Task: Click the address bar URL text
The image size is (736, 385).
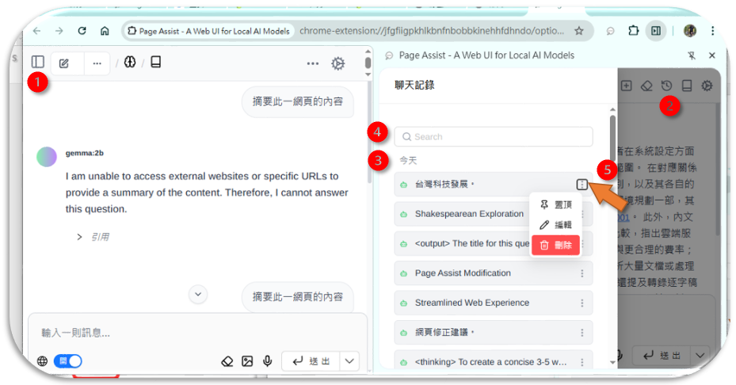Action: (431, 31)
